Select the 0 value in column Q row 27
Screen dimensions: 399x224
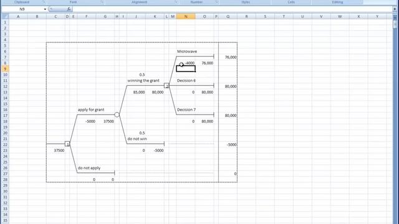[235, 174]
